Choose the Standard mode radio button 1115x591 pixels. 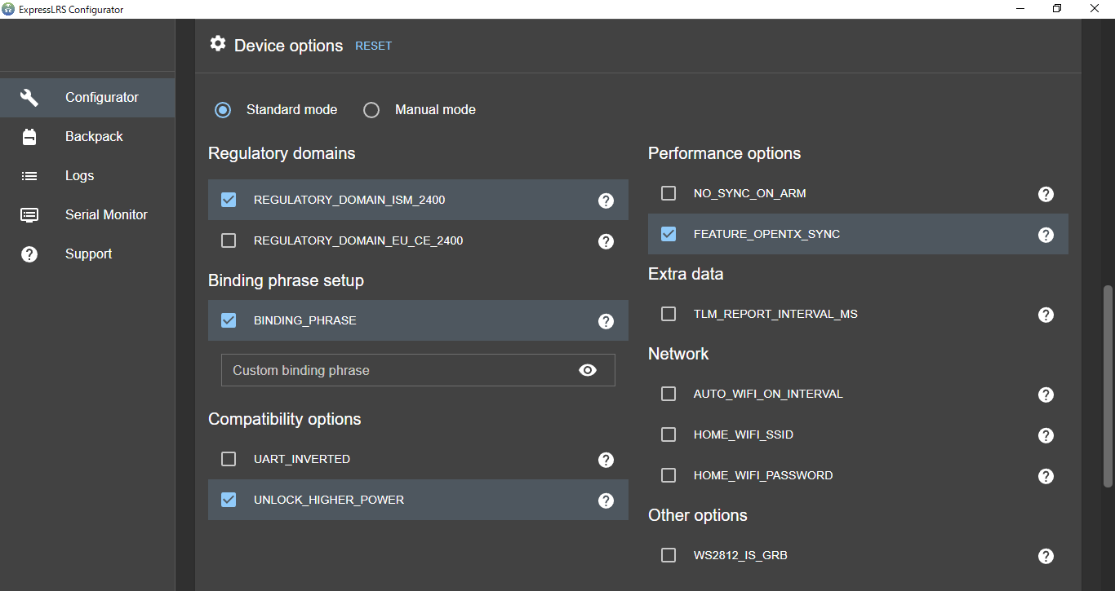tap(223, 110)
